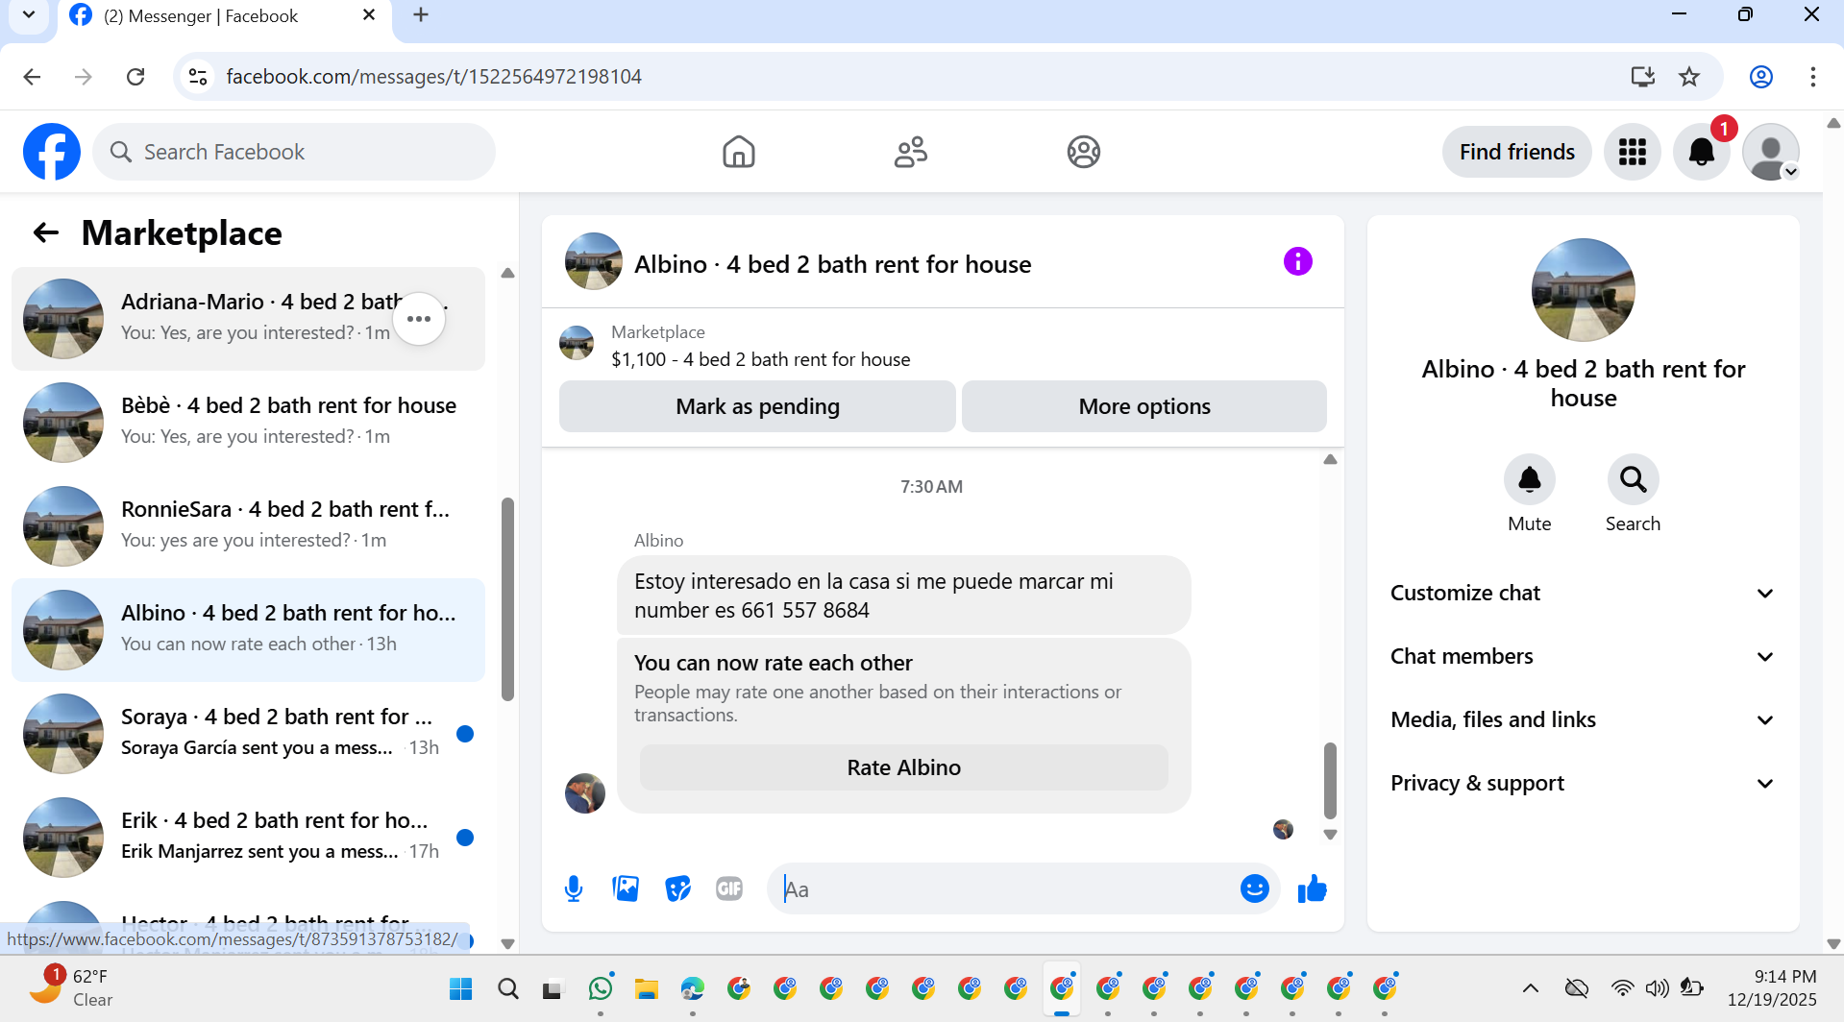Choose a GIF with the GIF icon
The height and width of the screenshot is (1022, 1844).
(729, 888)
